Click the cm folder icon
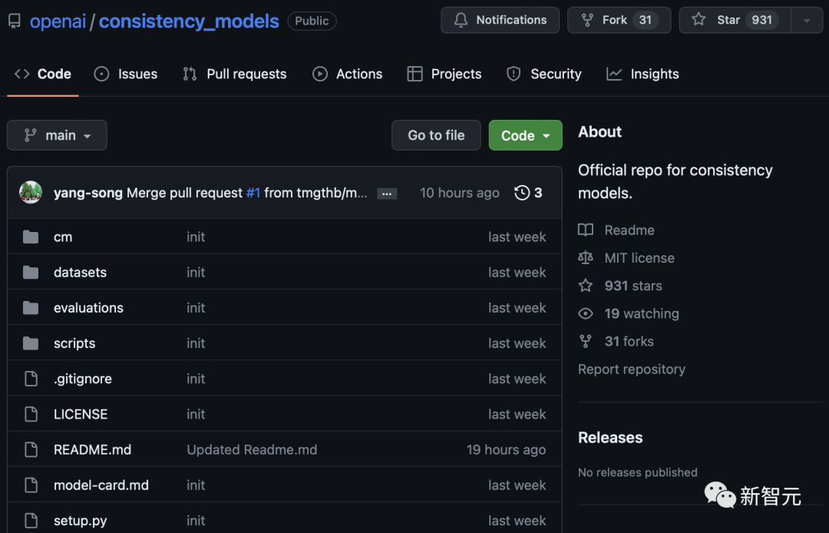 (31, 237)
